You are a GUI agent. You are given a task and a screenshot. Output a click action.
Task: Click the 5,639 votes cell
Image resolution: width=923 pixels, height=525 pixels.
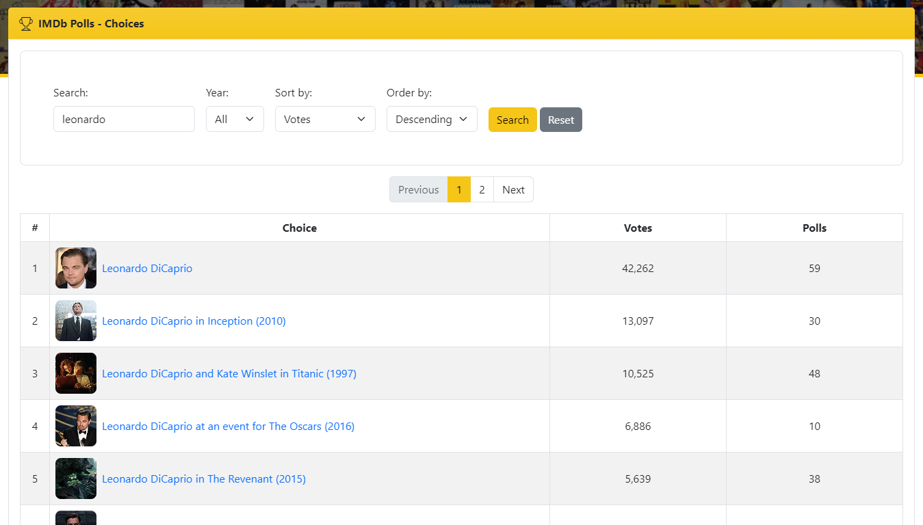pyautogui.click(x=638, y=479)
